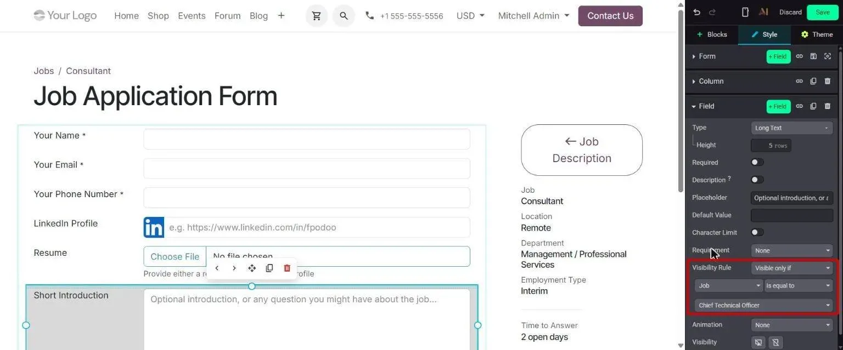Click hide-on-desktop visibility icon
The image size is (843, 350).
758,342
